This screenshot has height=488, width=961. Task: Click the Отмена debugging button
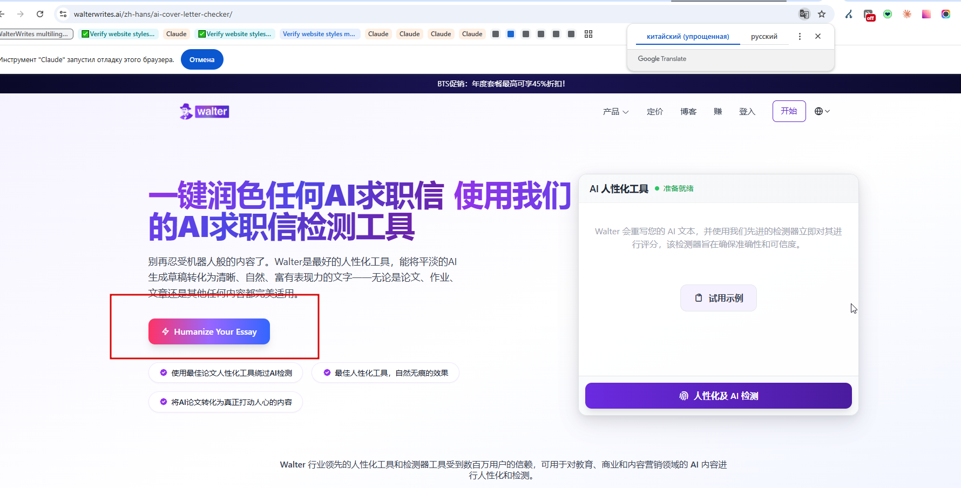[202, 59]
